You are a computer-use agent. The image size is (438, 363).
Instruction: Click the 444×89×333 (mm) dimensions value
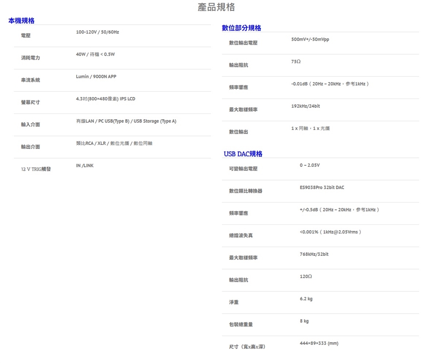(318, 343)
